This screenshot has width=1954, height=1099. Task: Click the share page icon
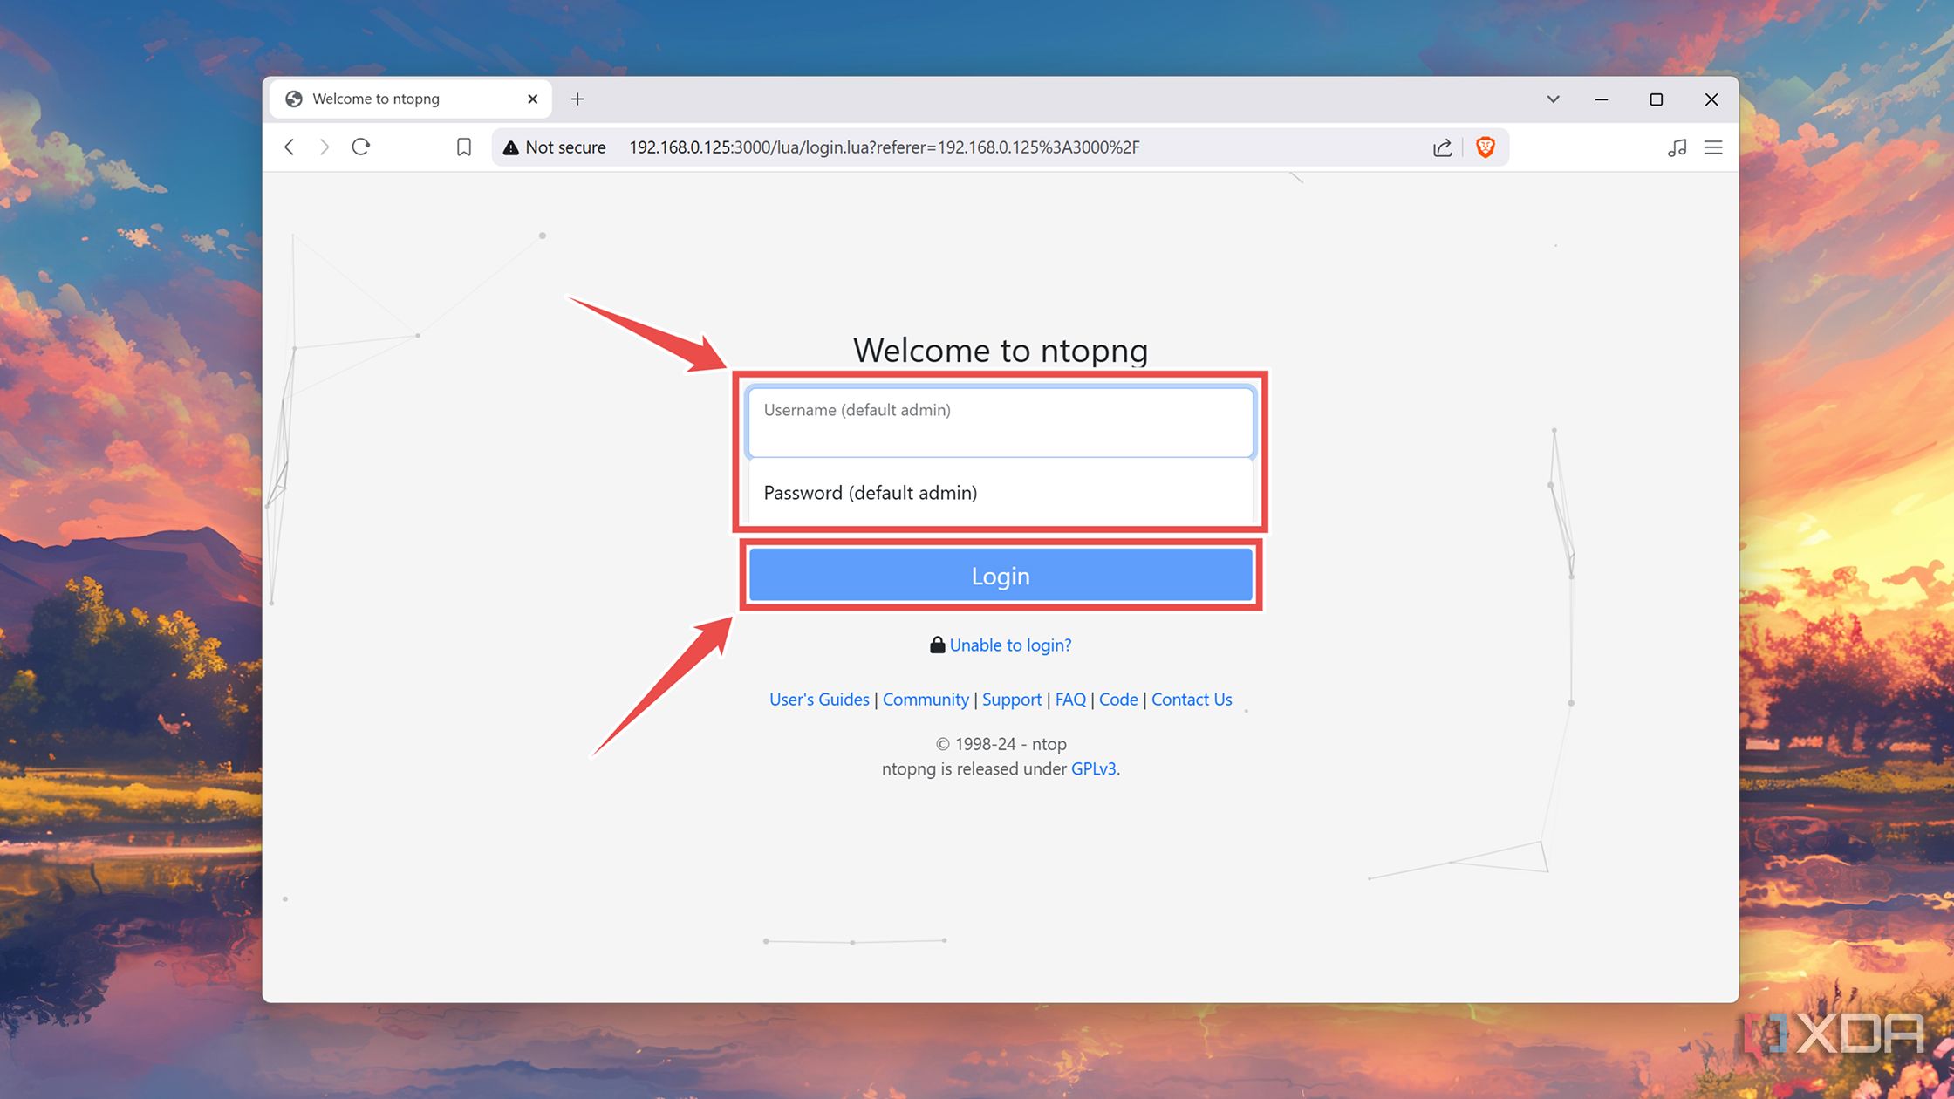tap(1442, 147)
